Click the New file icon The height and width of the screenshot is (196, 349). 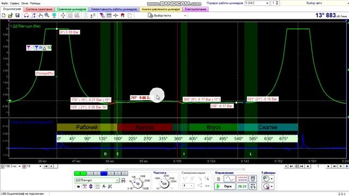4,15
